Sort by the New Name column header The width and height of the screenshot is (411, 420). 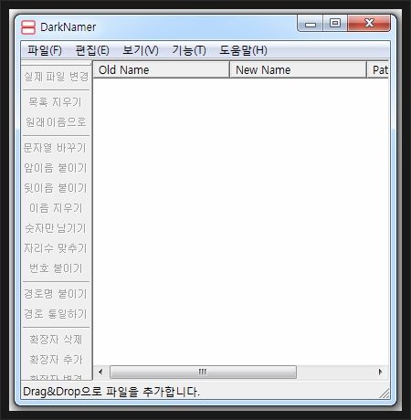coord(298,69)
